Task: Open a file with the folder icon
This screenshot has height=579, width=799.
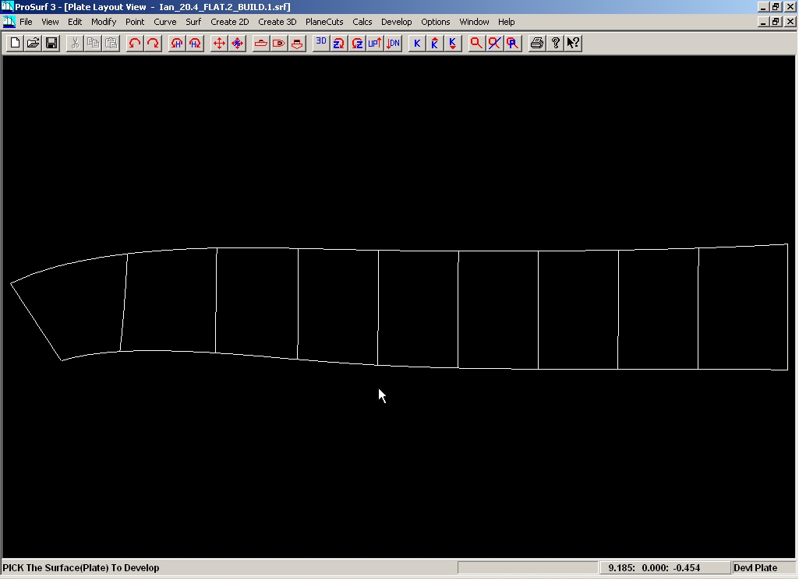Action: [33, 44]
